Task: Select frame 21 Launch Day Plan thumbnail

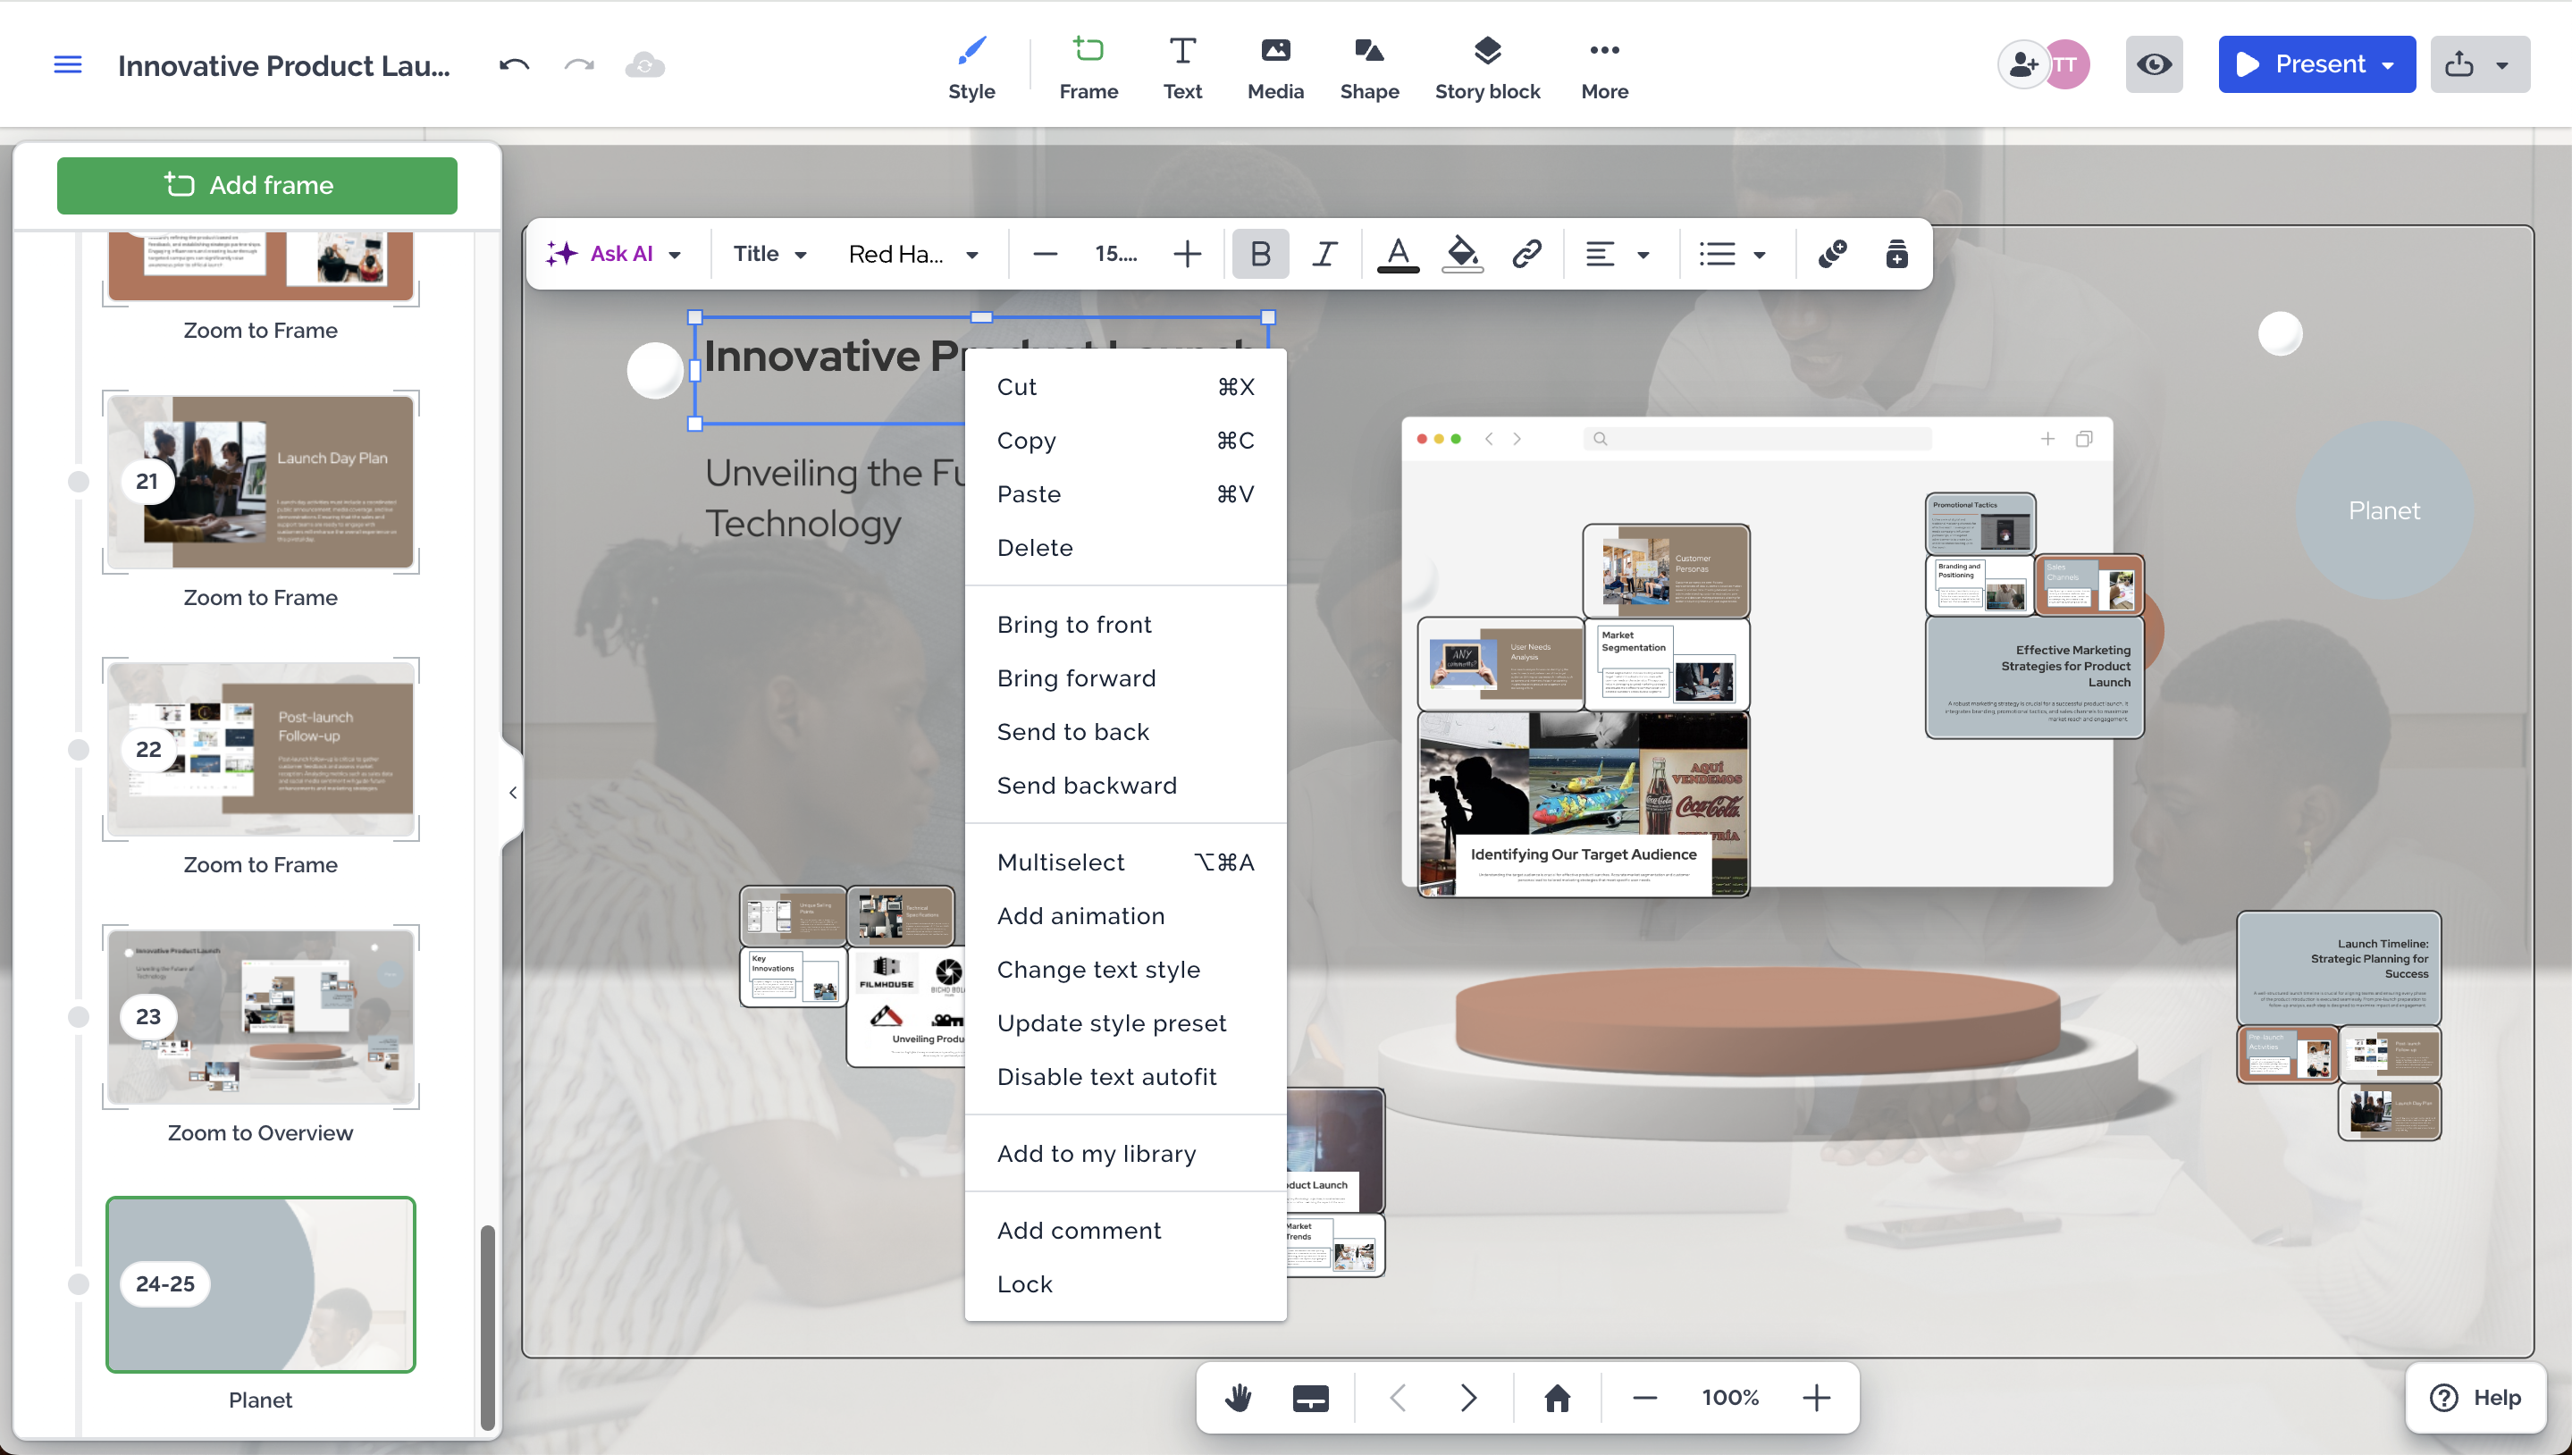Action: tap(260, 482)
